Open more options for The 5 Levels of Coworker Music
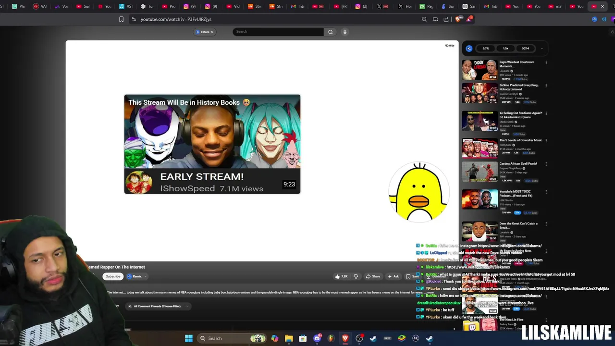 [x=546, y=141]
